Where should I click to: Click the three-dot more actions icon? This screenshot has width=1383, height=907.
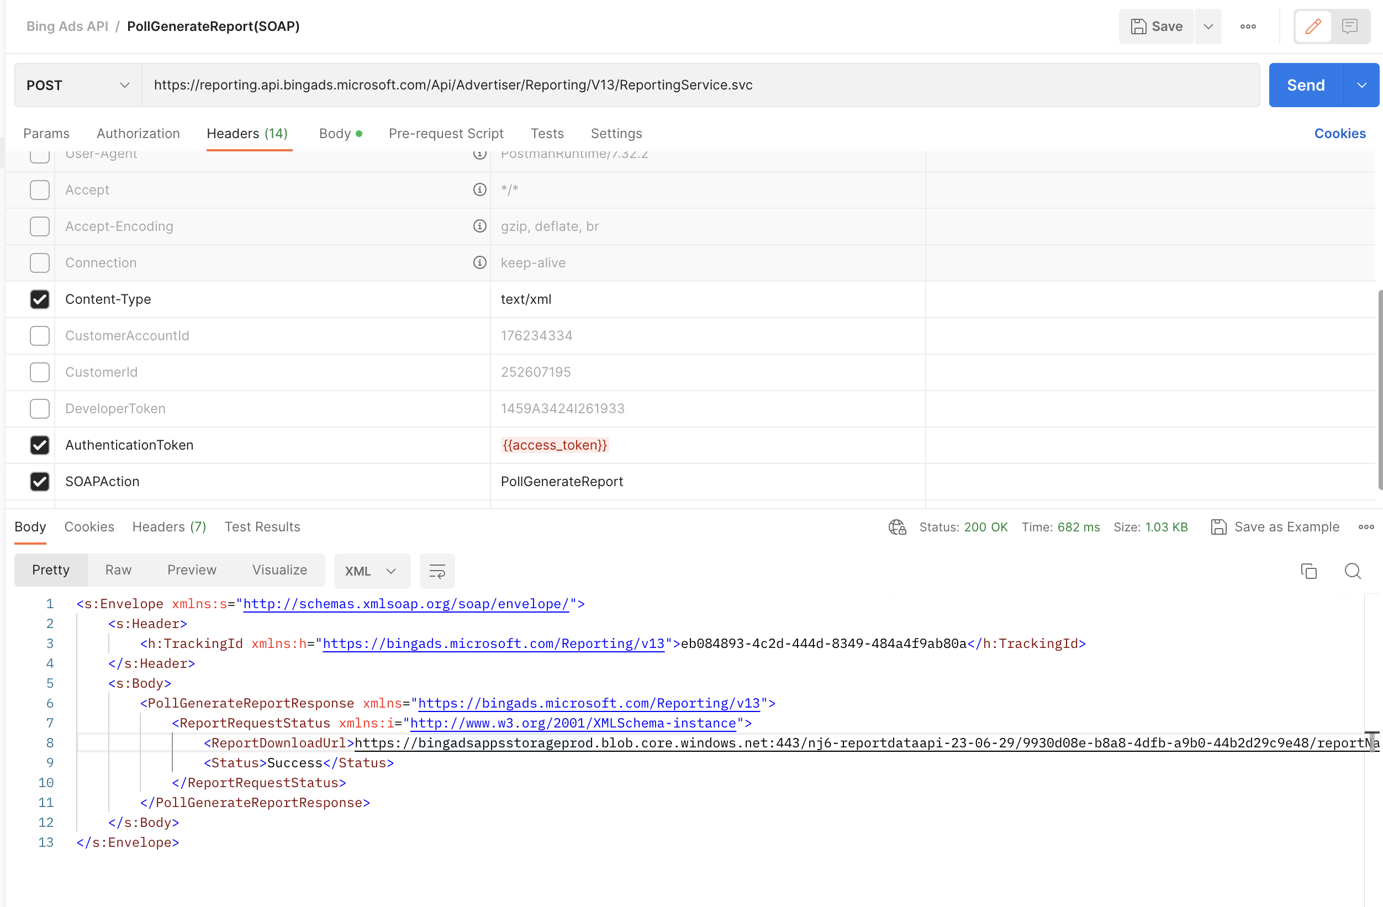pos(1248,26)
